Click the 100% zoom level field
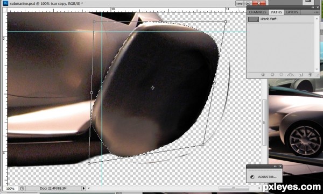 point(10,188)
